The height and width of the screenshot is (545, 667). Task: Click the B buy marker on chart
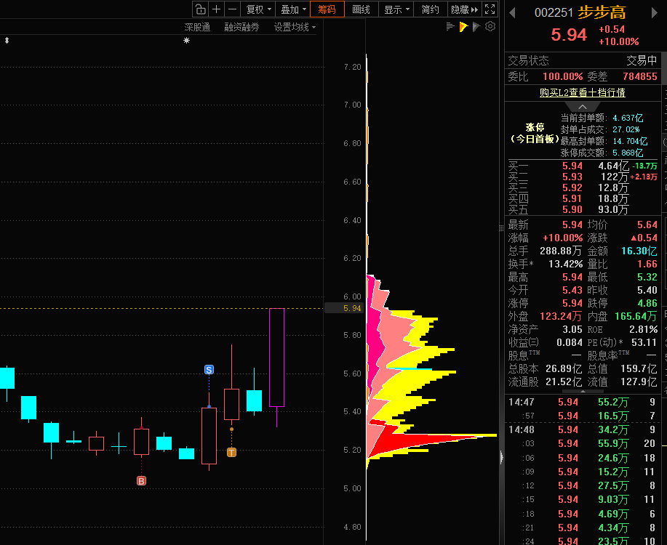click(x=141, y=481)
